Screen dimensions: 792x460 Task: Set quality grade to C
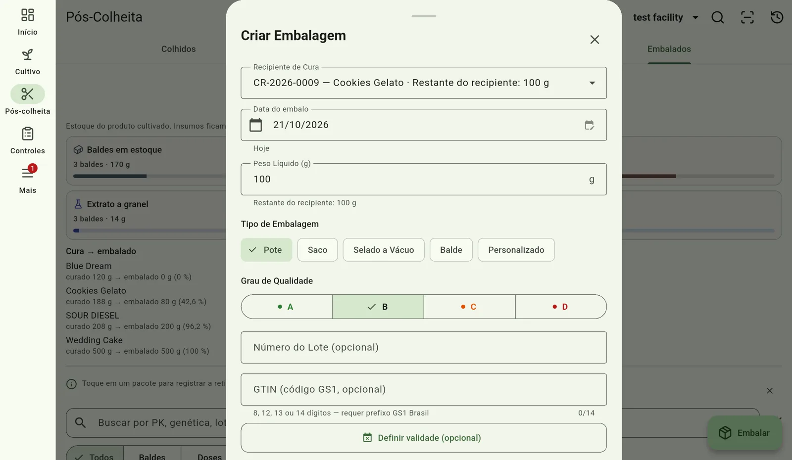click(x=469, y=307)
